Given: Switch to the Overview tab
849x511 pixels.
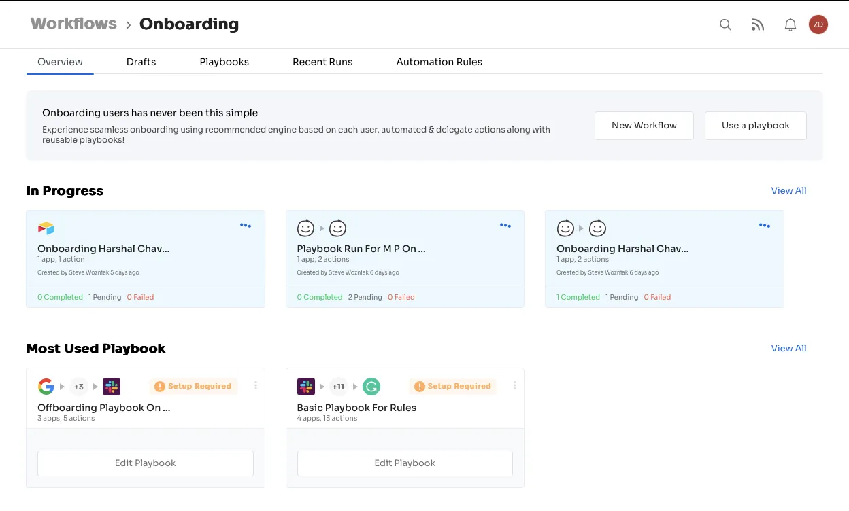Looking at the screenshot, I should click(x=60, y=62).
